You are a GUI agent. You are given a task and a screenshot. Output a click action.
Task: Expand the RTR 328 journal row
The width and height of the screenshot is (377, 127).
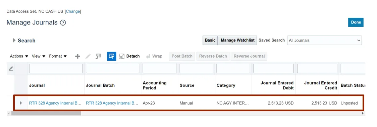(x=21, y=103)
